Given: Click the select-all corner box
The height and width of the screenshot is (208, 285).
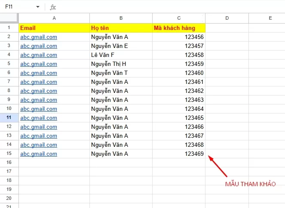Looking at the screenshot, I should 9,18.
